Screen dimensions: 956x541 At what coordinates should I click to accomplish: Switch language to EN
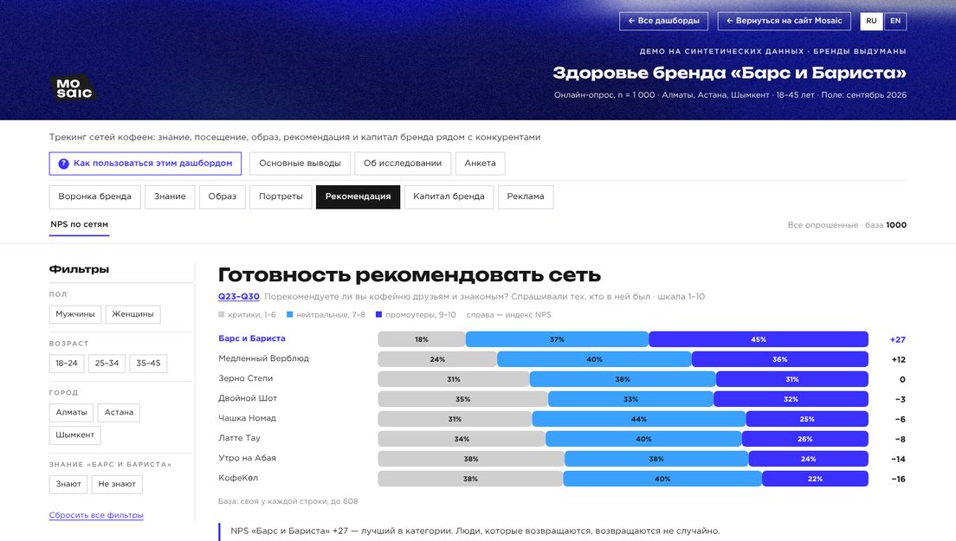[x=895, y=22]
